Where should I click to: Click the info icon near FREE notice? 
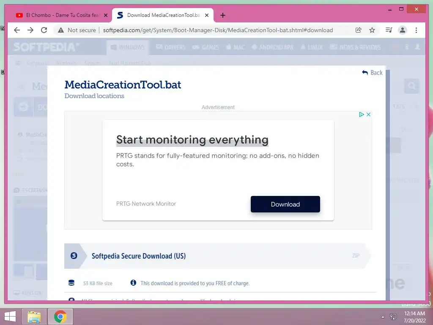(x=133, y=283)
